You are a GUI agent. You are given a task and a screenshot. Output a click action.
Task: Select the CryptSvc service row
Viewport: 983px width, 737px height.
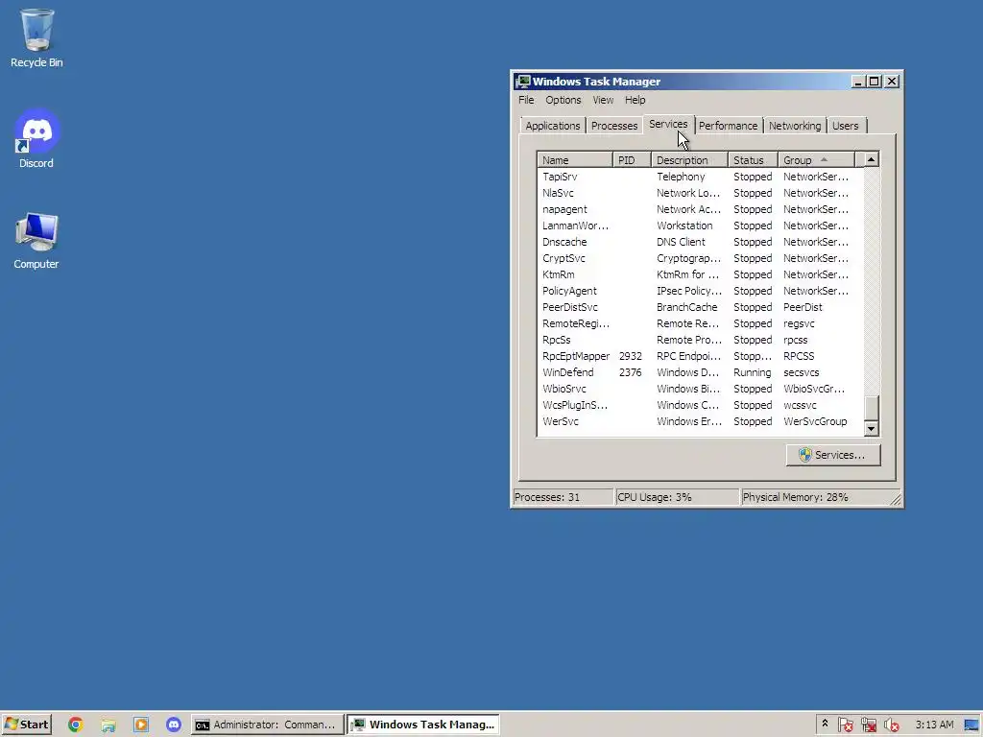pyautogui.click(x=700, y=258)
